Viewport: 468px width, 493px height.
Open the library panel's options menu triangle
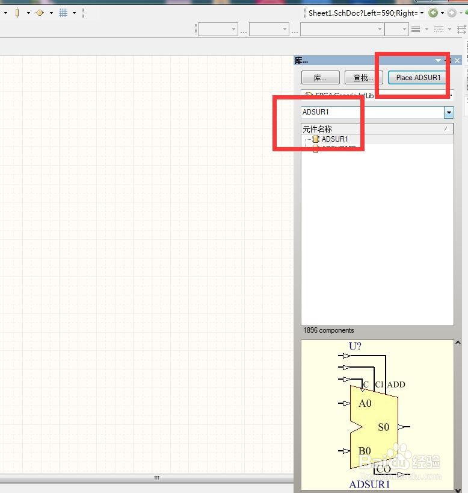[x=438, y=60]
